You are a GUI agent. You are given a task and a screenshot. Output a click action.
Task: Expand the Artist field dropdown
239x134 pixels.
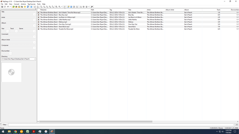pyautogui.click(x=35, y=20)
